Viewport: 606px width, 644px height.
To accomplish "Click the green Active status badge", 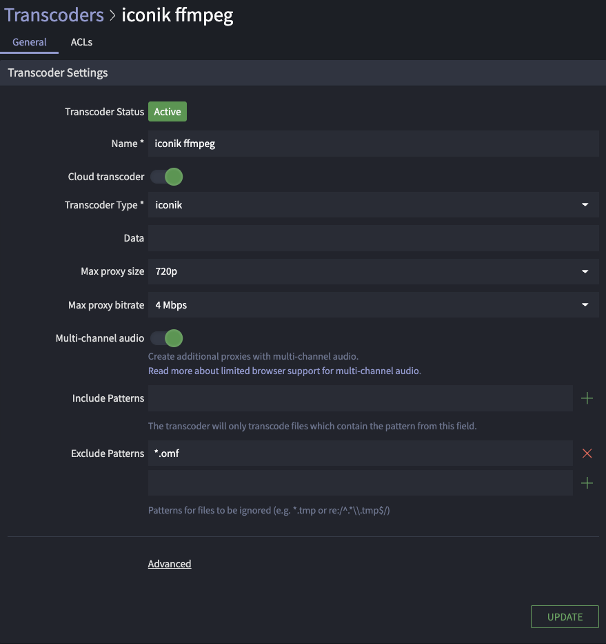I will (x=167, y=112).
